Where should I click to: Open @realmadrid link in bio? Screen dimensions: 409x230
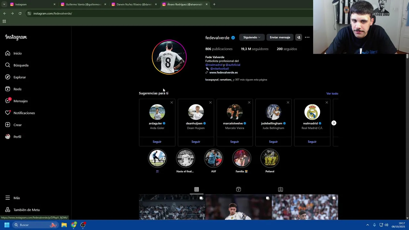click(x=214, y=65)
